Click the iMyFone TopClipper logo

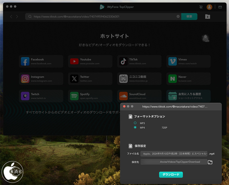[102, 7]
